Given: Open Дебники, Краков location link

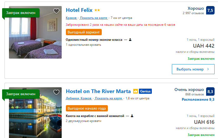Looking at the screenshot, I should (x=79, y=98).
